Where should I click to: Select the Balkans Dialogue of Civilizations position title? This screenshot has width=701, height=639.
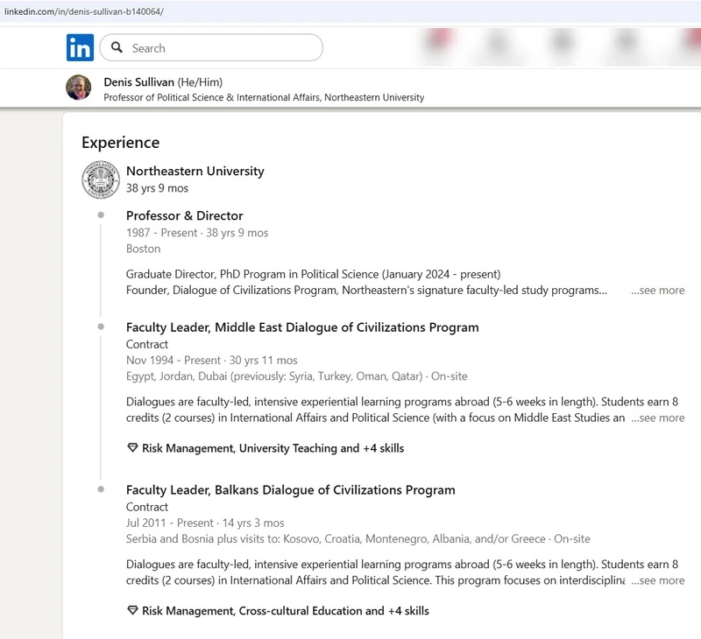[x=290, y=490]
